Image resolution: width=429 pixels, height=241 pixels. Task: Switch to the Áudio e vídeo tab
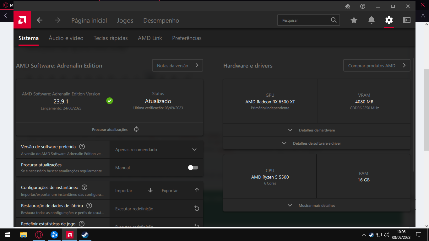[x=66, y=38]
